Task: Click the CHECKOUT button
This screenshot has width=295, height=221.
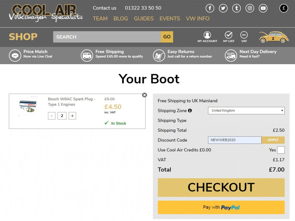Action: click(x=221, y=188)
